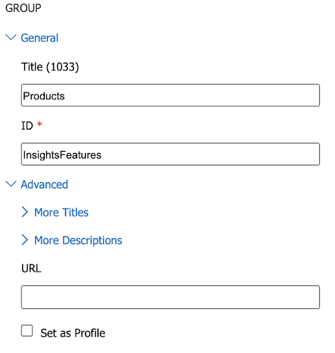Image resolution: width=335 pixels, height=353 pixels.
Task: Click the URL field label
Action: (31, 268)
